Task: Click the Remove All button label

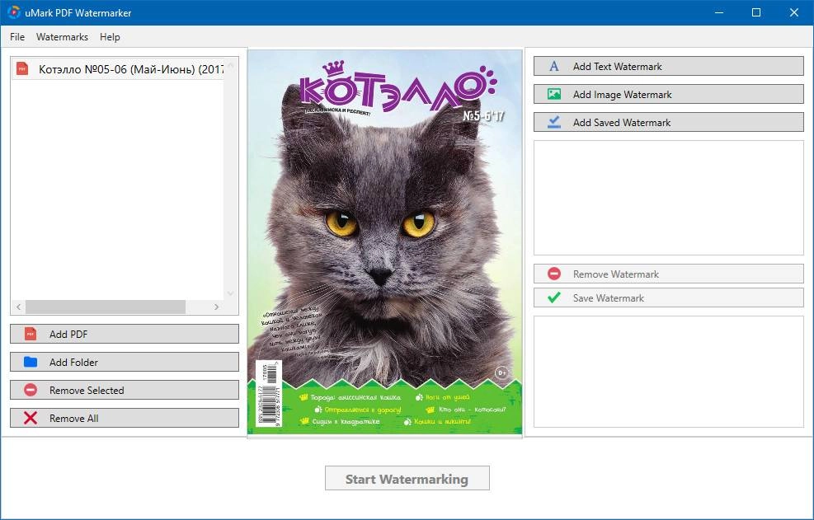Action: click(73, 419)
